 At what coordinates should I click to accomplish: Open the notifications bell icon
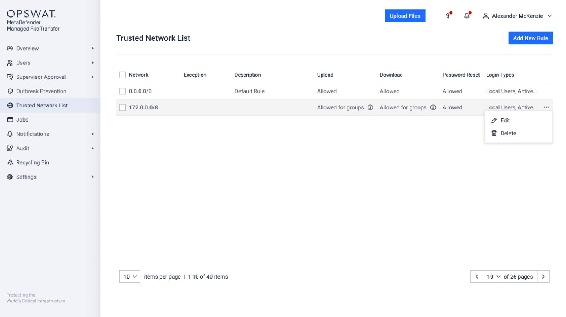coord(467,16)
